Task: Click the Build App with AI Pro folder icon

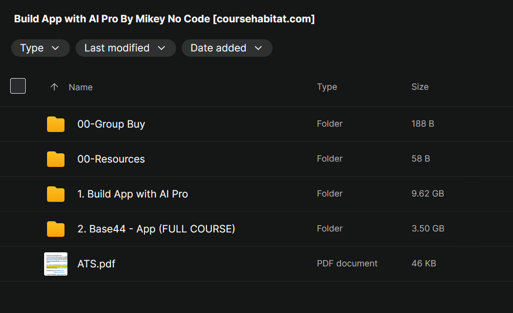Action: (x=56, y=194)
